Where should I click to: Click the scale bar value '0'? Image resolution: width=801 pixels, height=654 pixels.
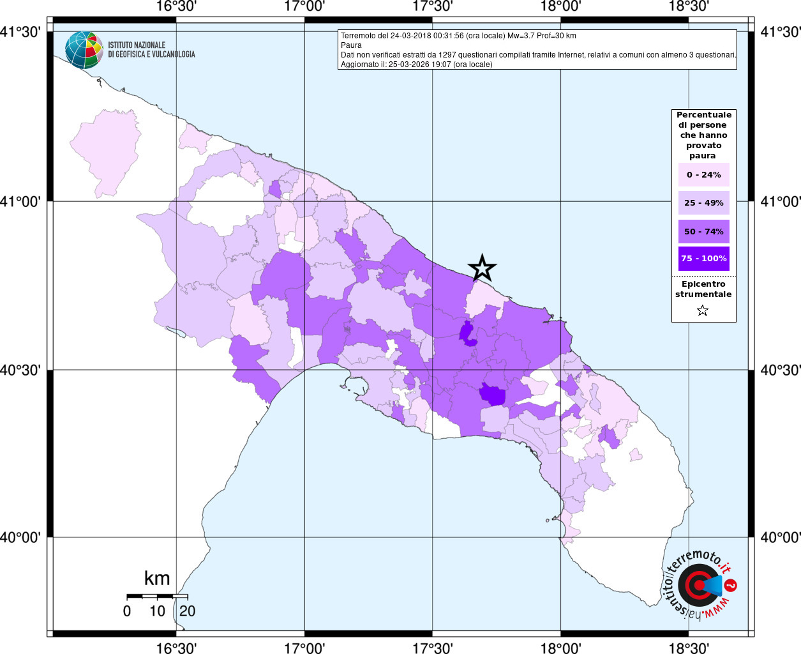(127, 611)
